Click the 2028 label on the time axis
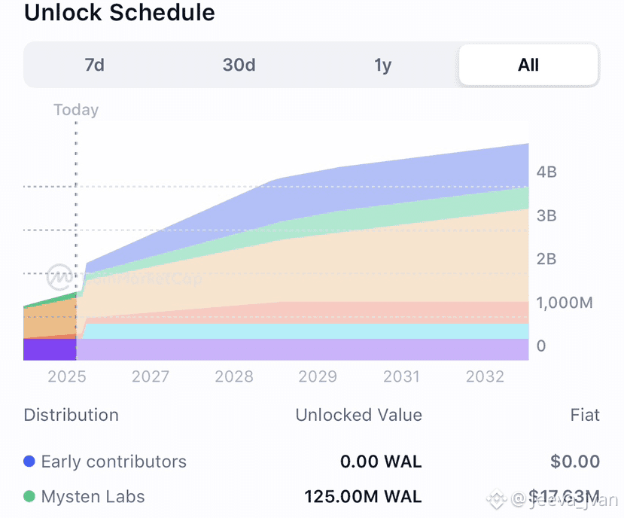 coord(234,376)
